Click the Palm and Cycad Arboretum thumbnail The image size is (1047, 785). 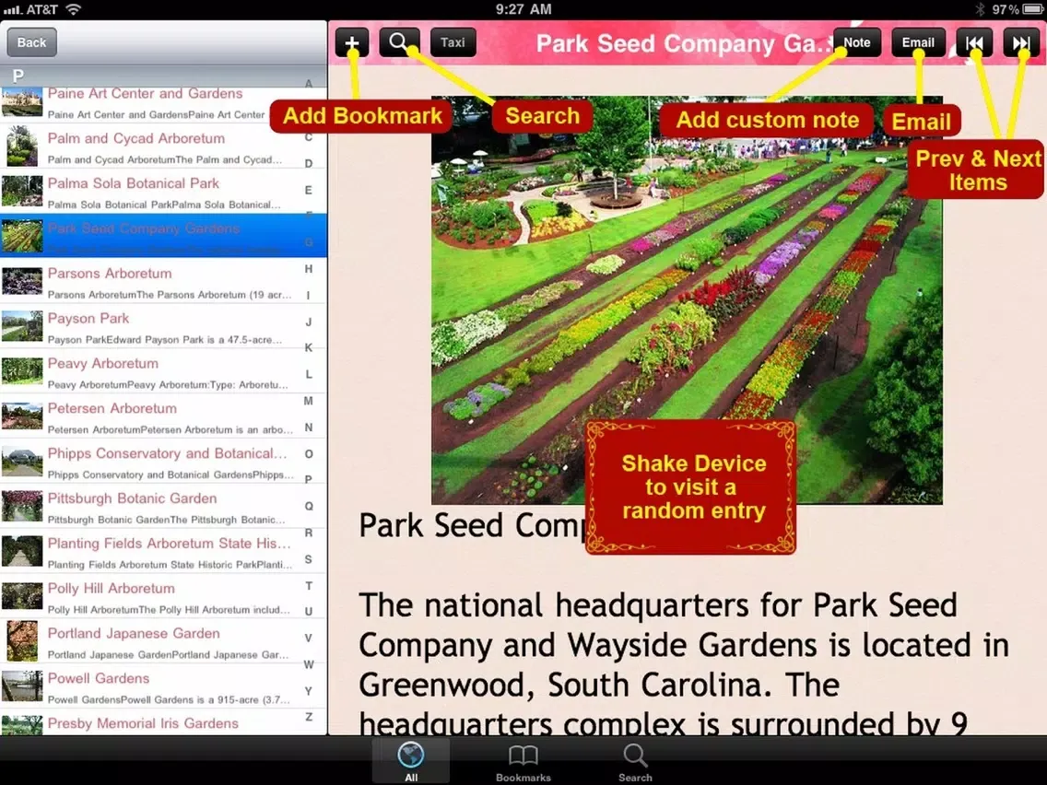pyautogui.click(x=22, y=146)
